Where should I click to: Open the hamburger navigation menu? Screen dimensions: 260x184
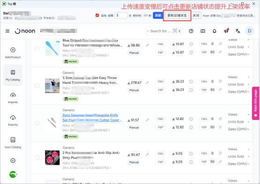pos(8,31)
